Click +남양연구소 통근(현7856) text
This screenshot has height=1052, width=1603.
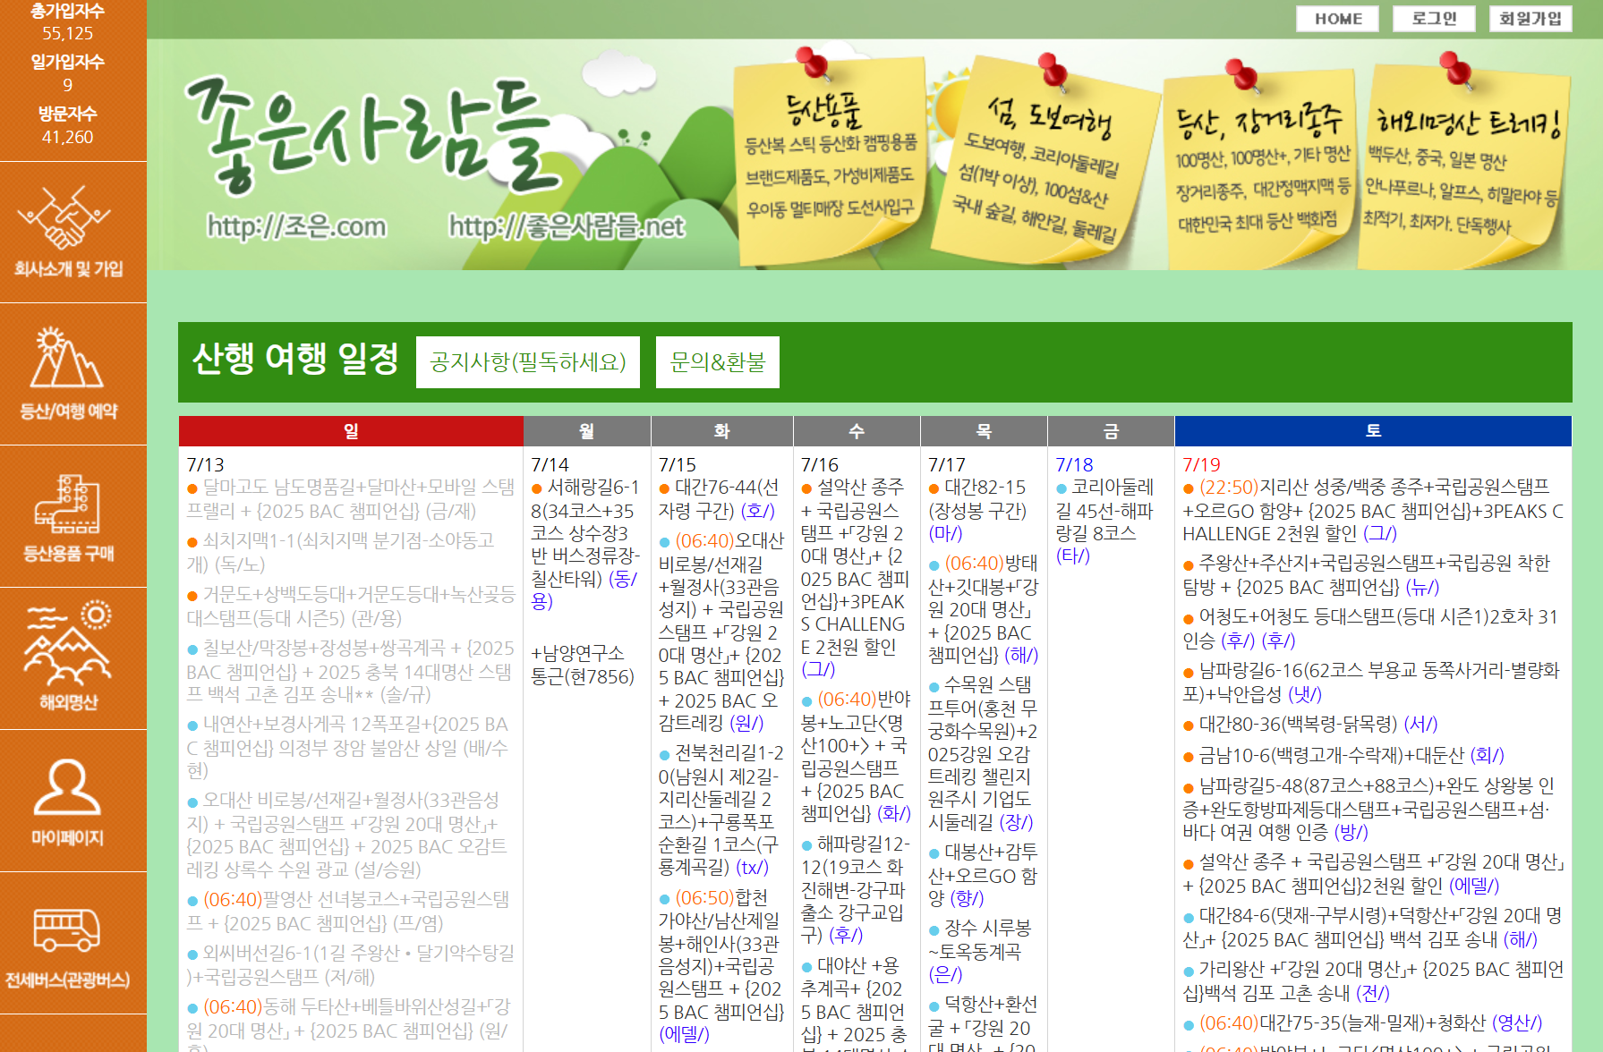[x=583, y=665]
